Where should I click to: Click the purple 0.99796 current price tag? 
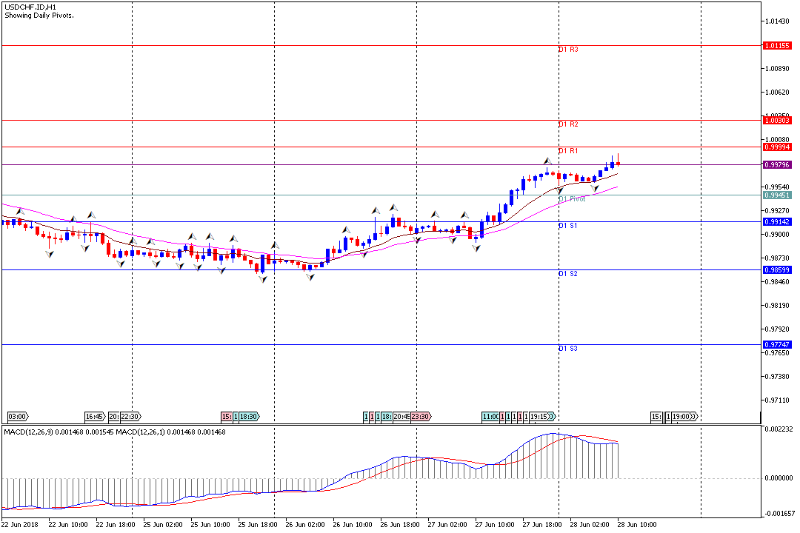click(777, 165)
